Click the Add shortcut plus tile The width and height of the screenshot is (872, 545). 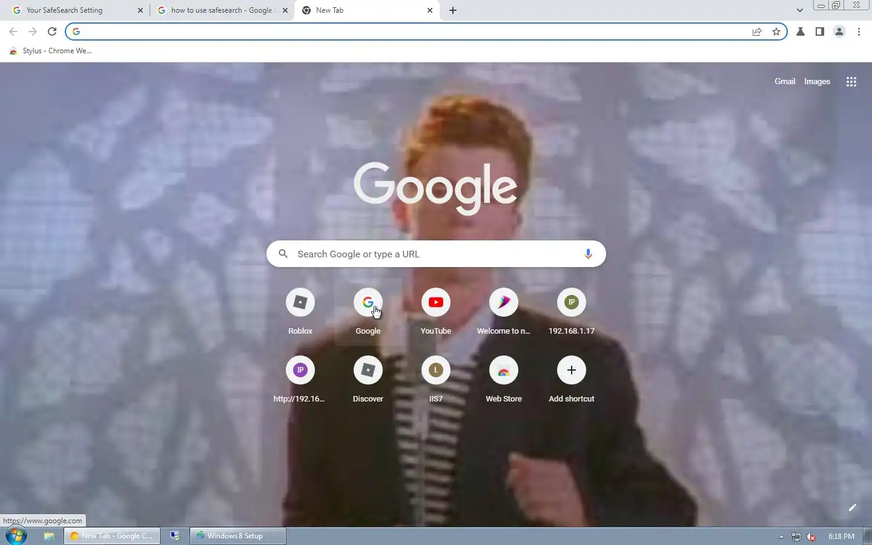(572, 380)
